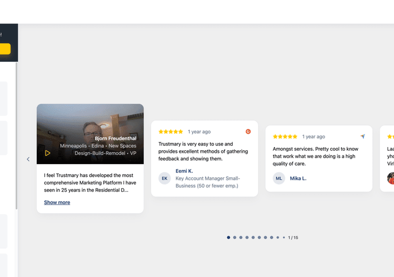Jump to the third carousel pagination dot
Image resolution: width=394 pixels, height=277 pixels.
click(241, 237)
